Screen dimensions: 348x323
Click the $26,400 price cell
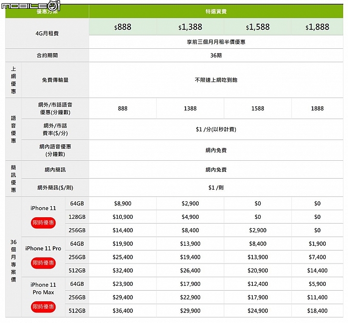(190, 270)
